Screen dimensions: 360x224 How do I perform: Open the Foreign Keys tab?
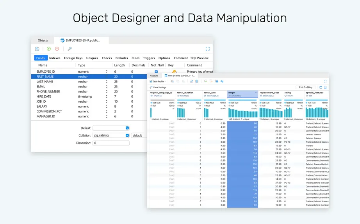(x=73, y=58)
